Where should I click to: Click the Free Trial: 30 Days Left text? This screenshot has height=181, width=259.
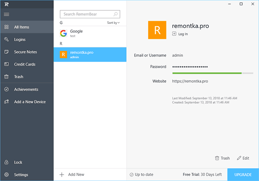[x=202, y=174]
